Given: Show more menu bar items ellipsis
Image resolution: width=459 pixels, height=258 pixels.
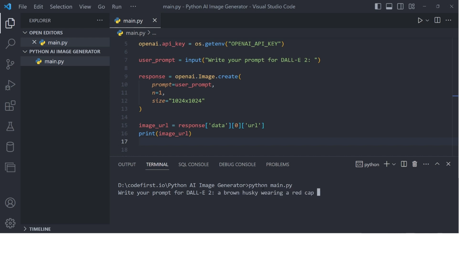Looking at the screenshot, I should (x=133, y=6).
